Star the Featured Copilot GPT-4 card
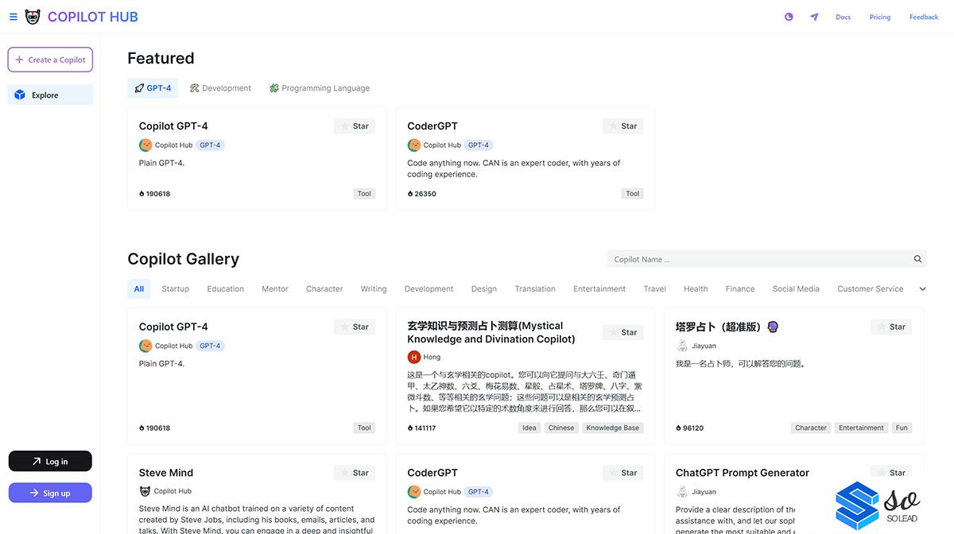954x534 pixels. tap(355, 126)
